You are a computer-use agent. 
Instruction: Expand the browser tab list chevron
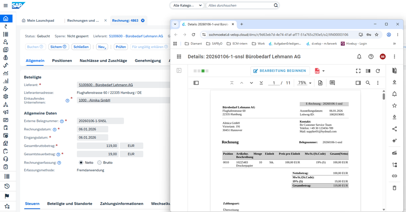click(x=175, y=24)
